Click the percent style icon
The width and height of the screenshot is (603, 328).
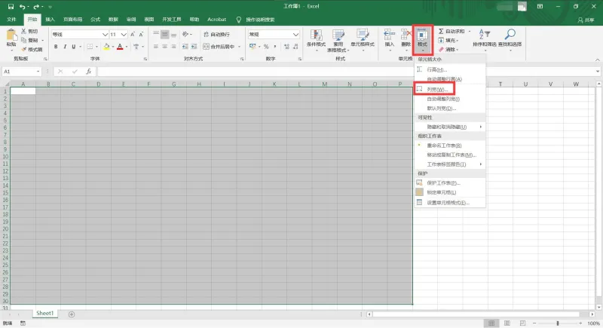[x=266, y=47]
